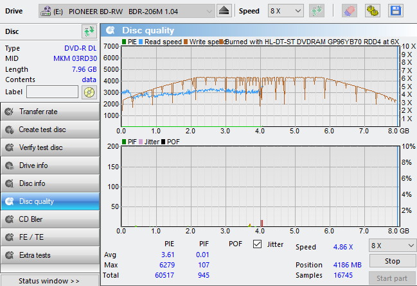Click the refresh speed icon next to Speed
417x286 pixels.
[x=316, y=11]
